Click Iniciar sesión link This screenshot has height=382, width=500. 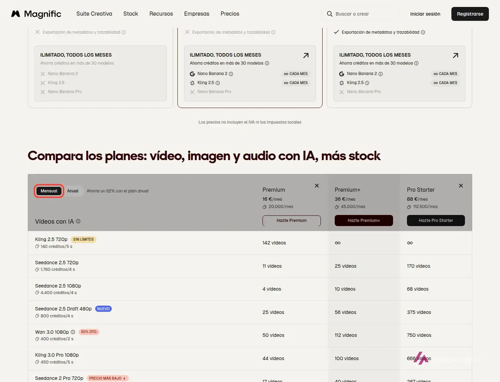click(425, 14)
